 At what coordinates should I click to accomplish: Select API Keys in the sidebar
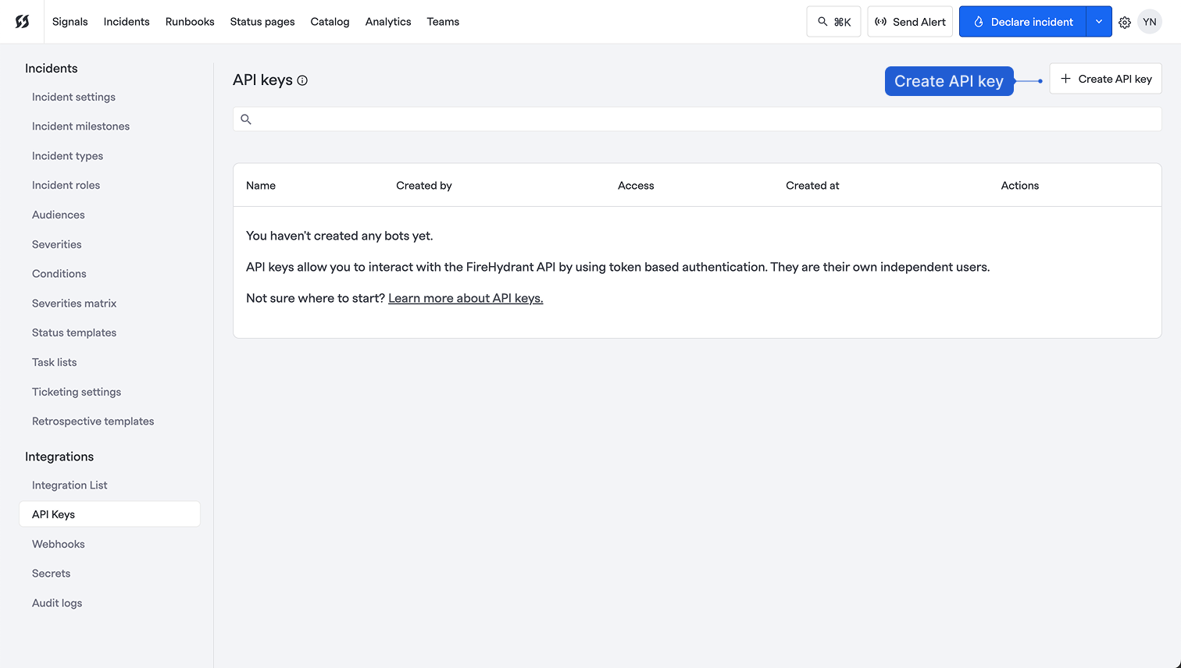(x=109, y=514)
